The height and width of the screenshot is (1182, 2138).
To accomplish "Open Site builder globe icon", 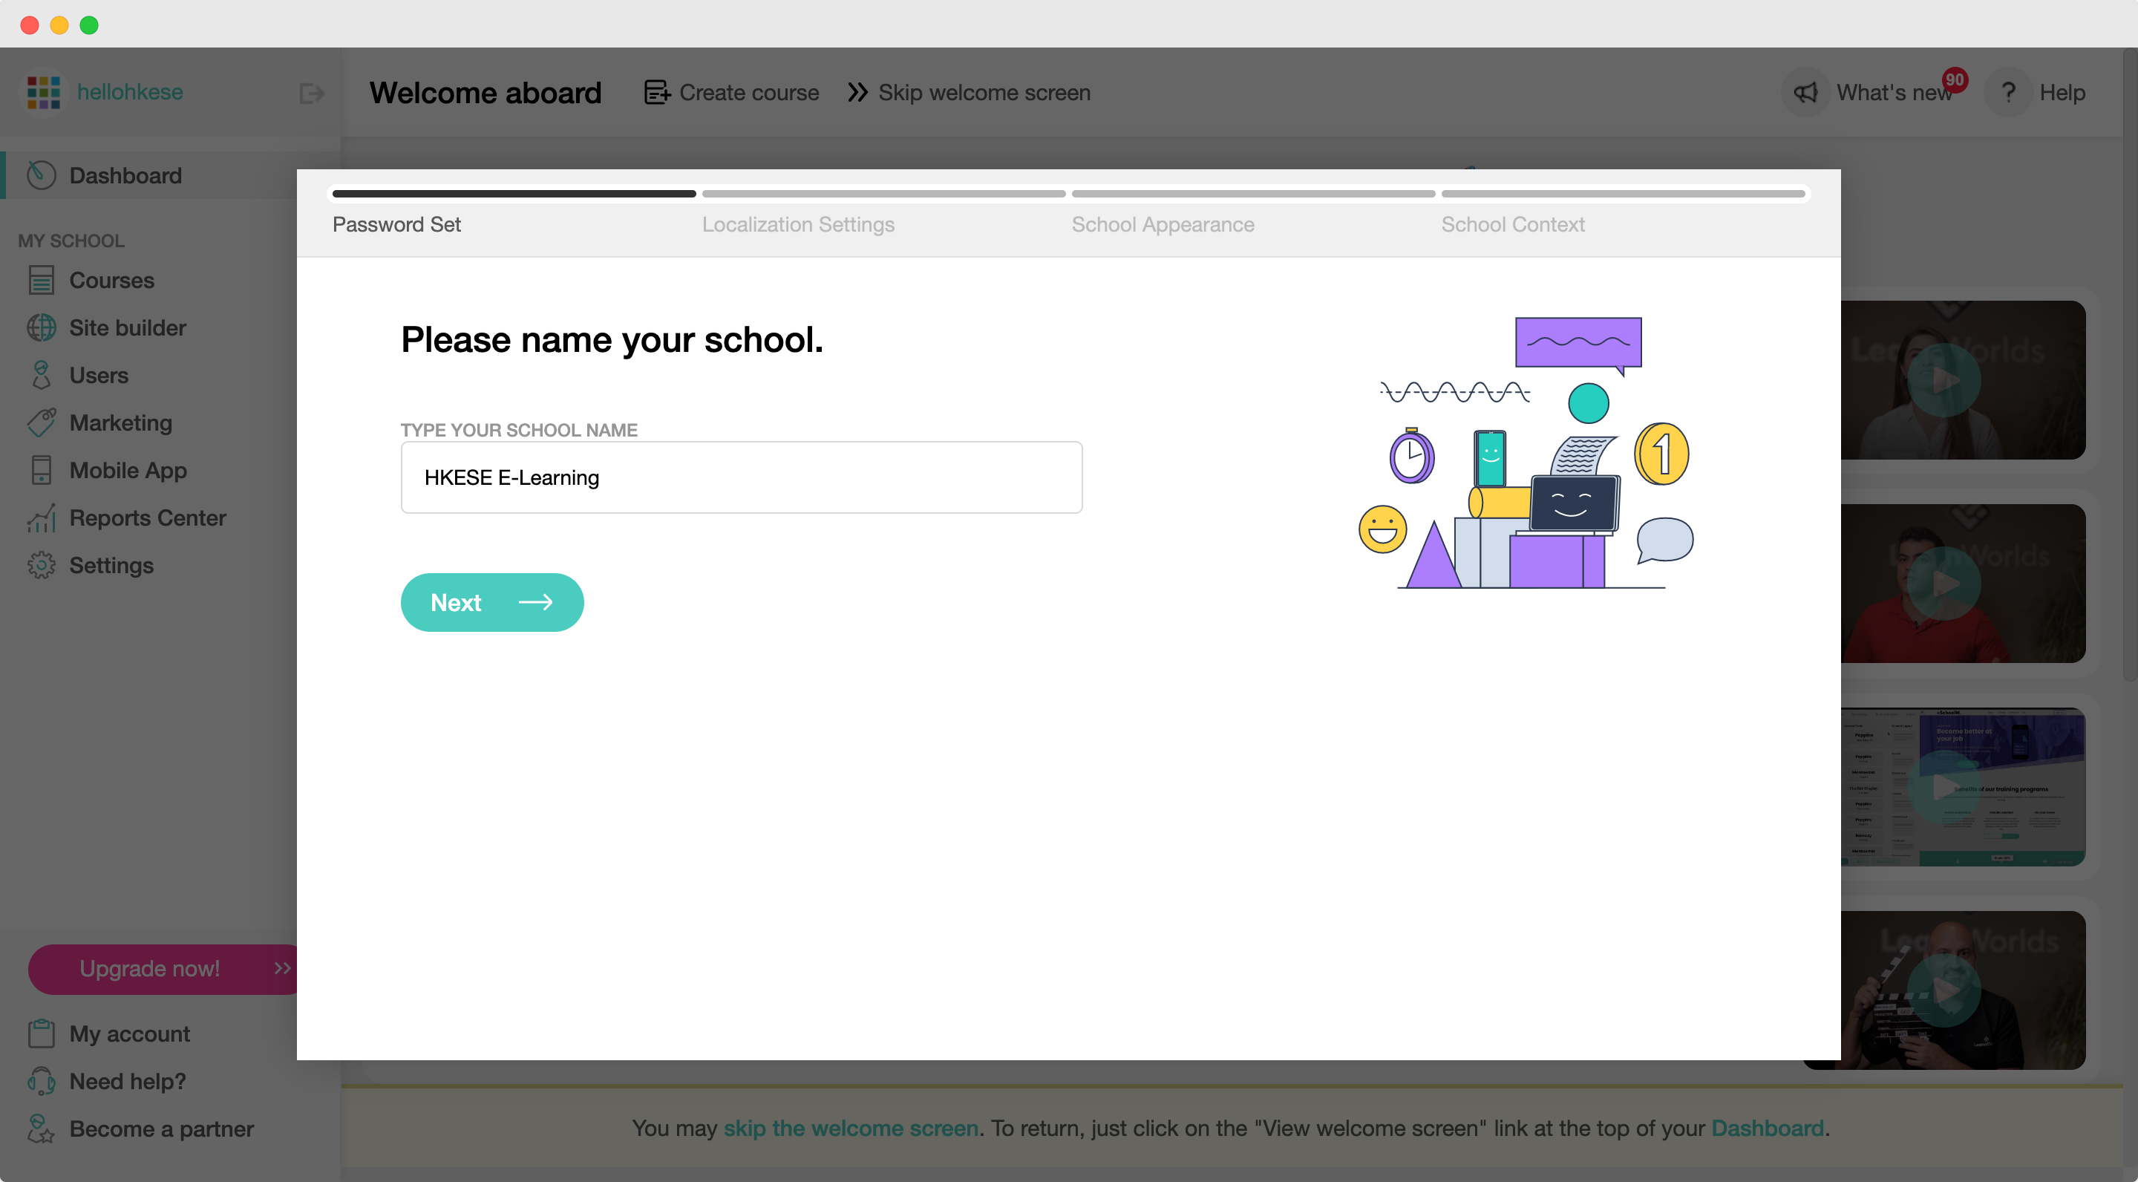I will click(41, 328).
